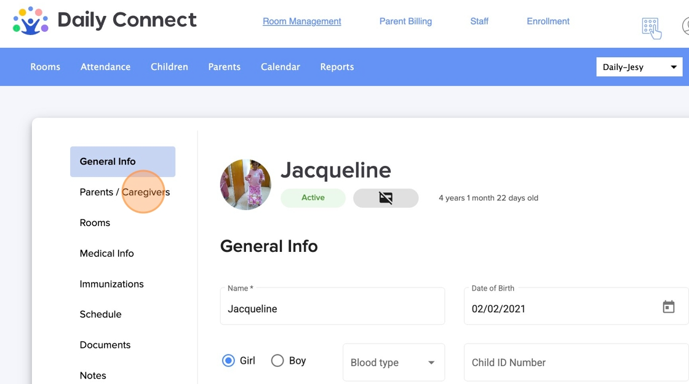Click the Daily Connect brand title
This screenshot has height=384, width=689.
point(127,20)
